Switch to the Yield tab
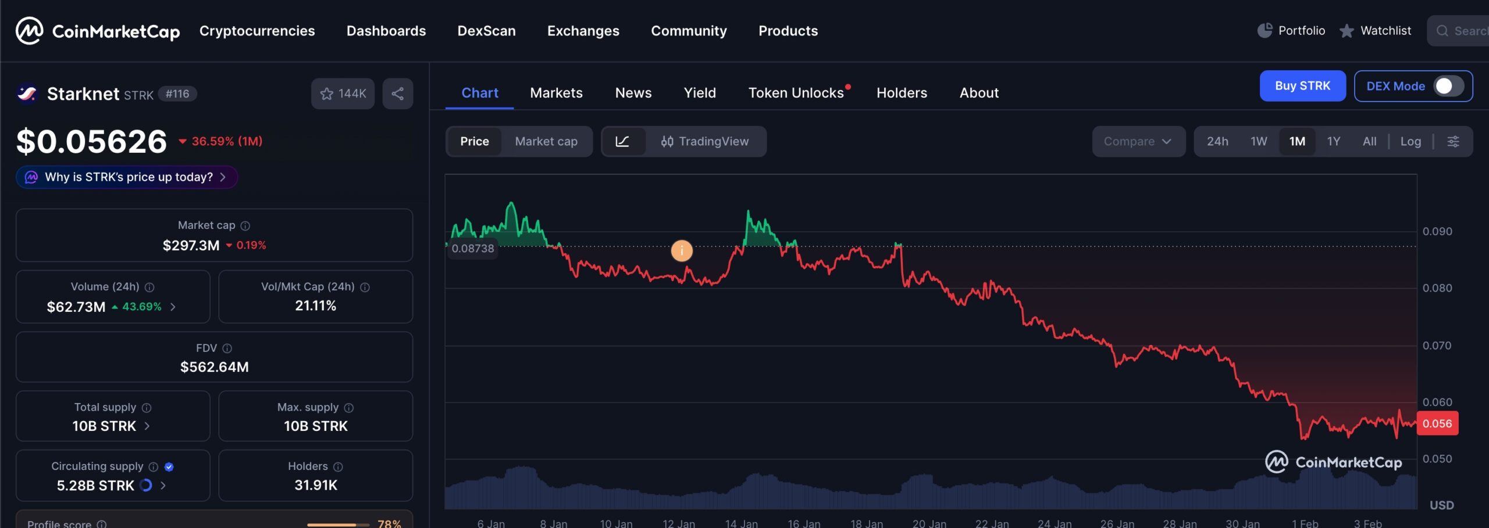This screenshot has height=528, width=1489. tap(700, 93)
